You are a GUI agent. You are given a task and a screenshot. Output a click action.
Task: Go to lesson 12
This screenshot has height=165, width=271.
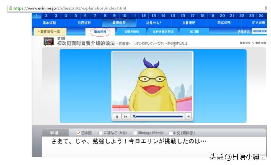coord(144,16)
